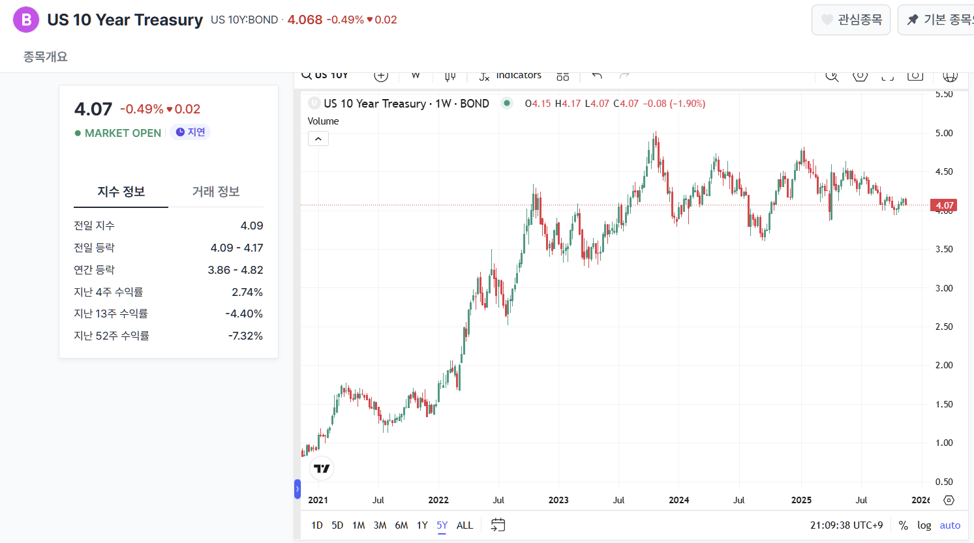Open the go-to-date calendar icon

pos(498,525)
